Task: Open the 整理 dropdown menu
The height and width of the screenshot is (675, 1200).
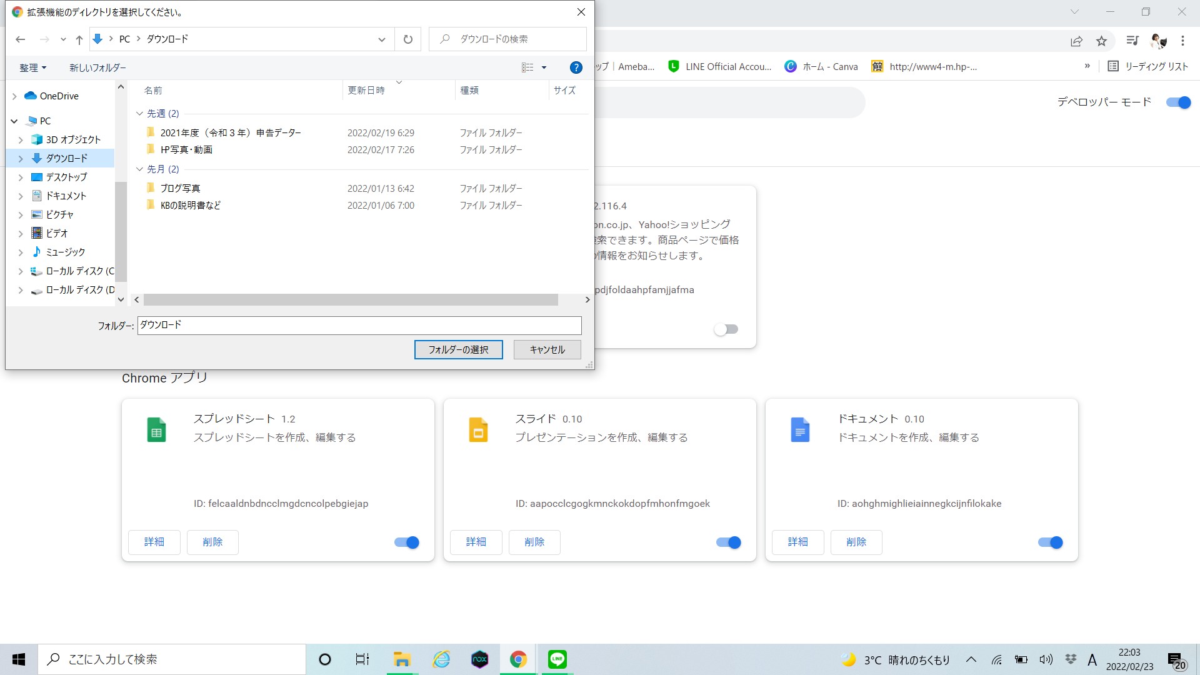Action: [32, 67]
